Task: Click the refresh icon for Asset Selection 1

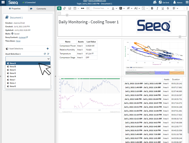Action: click(x=45, y=54)
